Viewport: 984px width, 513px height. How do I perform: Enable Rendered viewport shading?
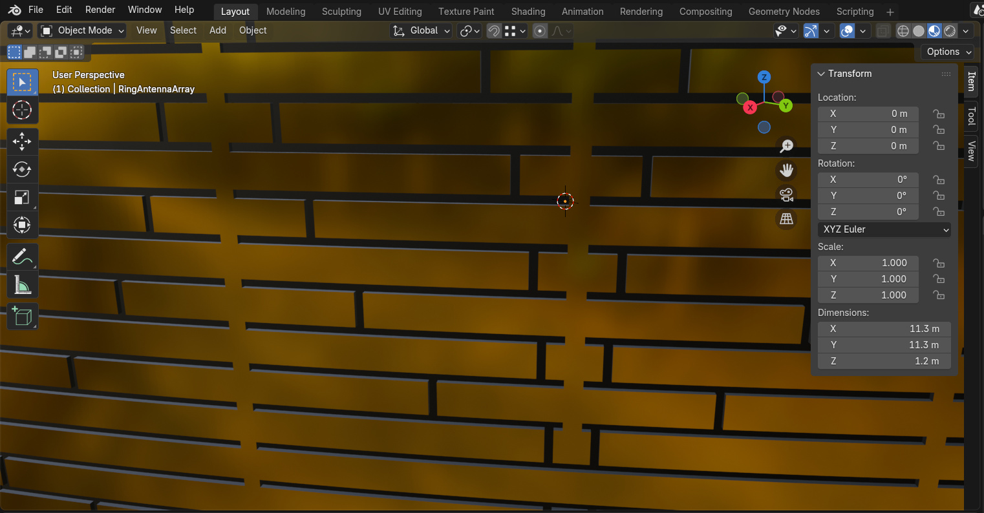950,30
